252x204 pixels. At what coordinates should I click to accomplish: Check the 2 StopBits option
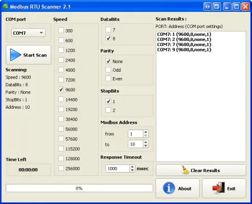[108, 110]
